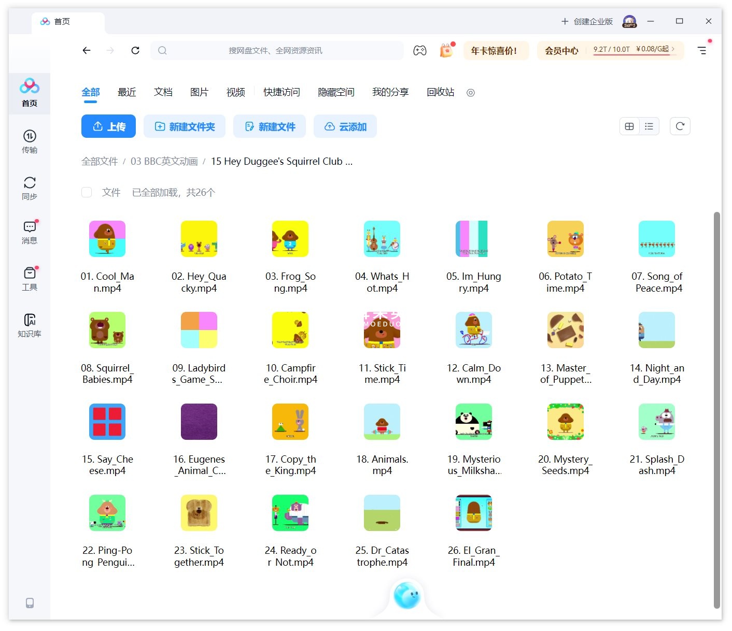Viewport: 732px width, 631px height.
Task: Click the 上传 upload button
Action: [x=108, y=126]
